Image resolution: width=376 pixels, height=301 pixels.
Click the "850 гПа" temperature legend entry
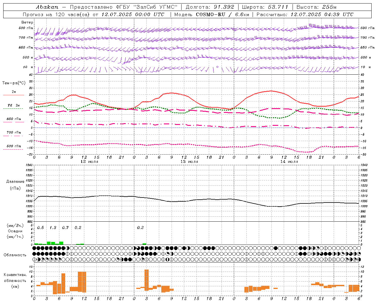click(x=14, y=119)
